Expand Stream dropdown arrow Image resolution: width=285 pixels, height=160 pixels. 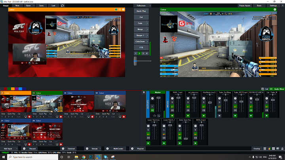100,149
